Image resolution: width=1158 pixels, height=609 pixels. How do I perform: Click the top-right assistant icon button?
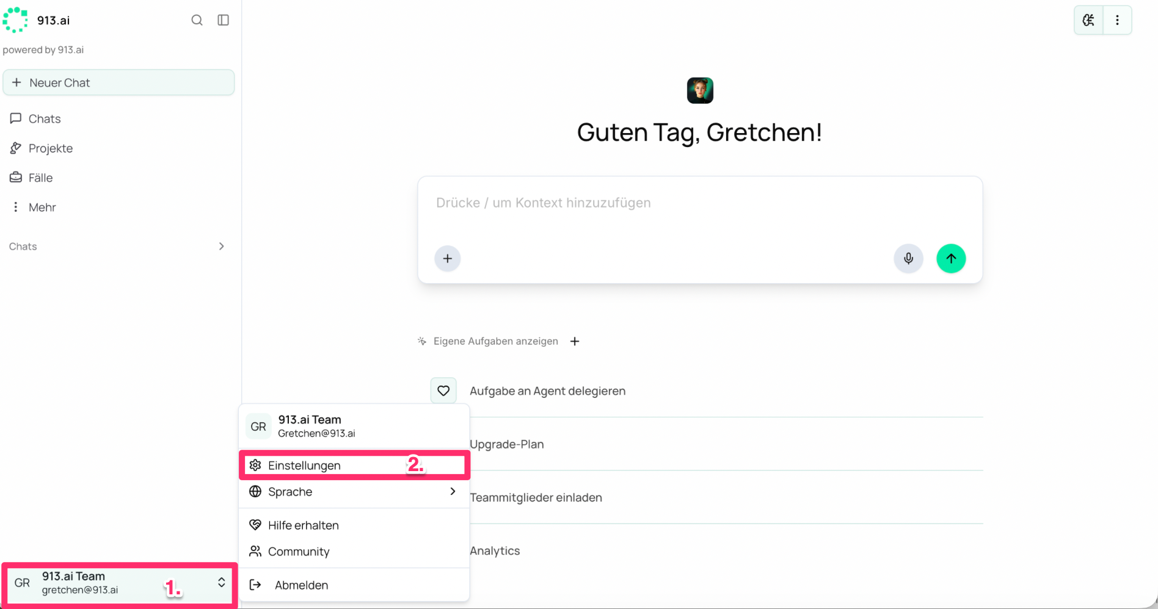(x=1088, y=20)
